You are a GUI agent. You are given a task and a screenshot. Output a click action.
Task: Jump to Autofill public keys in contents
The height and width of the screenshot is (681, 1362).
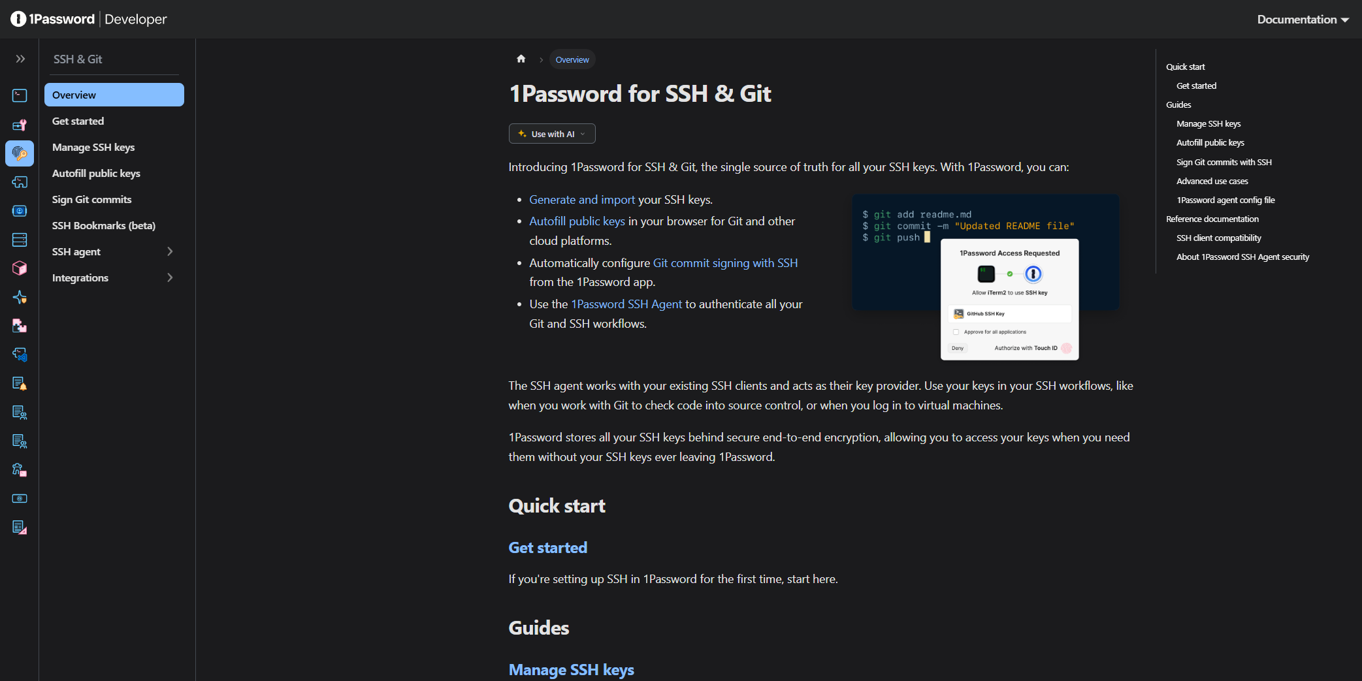coord(1210,142)
